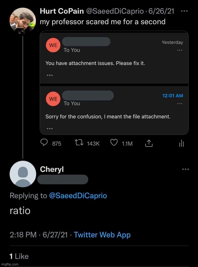Expand second email's ellipsis below message
198x267 pixels.
coord(49,128)
